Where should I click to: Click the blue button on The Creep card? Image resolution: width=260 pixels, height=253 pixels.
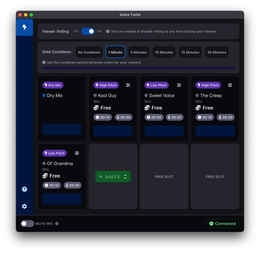point(215,131)
